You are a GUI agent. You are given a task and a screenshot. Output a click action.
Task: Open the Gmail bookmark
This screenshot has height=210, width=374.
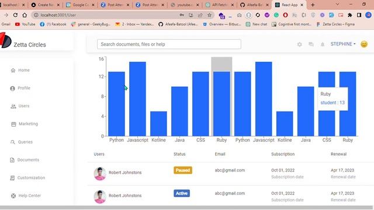[x=5, y=24]
